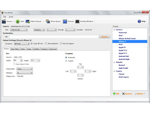Switch to the Video tab
Viewport: 150px width, 113px height.
click(x=23, y=49)
